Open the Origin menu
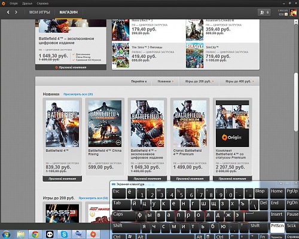299x239 pixels. pos(14,4)
